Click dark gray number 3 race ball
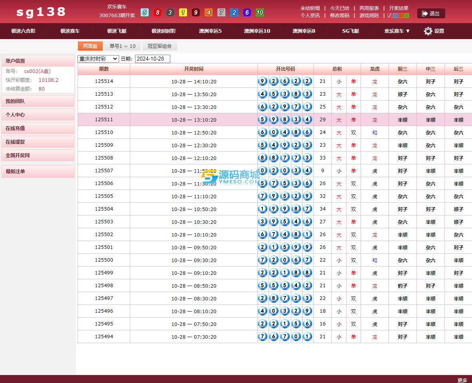This screenshot has height=383, width=472. click(170, 12)
